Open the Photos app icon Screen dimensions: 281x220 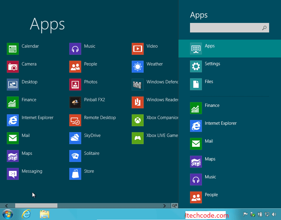[75, 84]
